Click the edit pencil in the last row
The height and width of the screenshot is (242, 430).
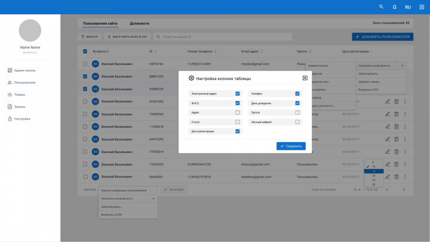pos(388,177)
